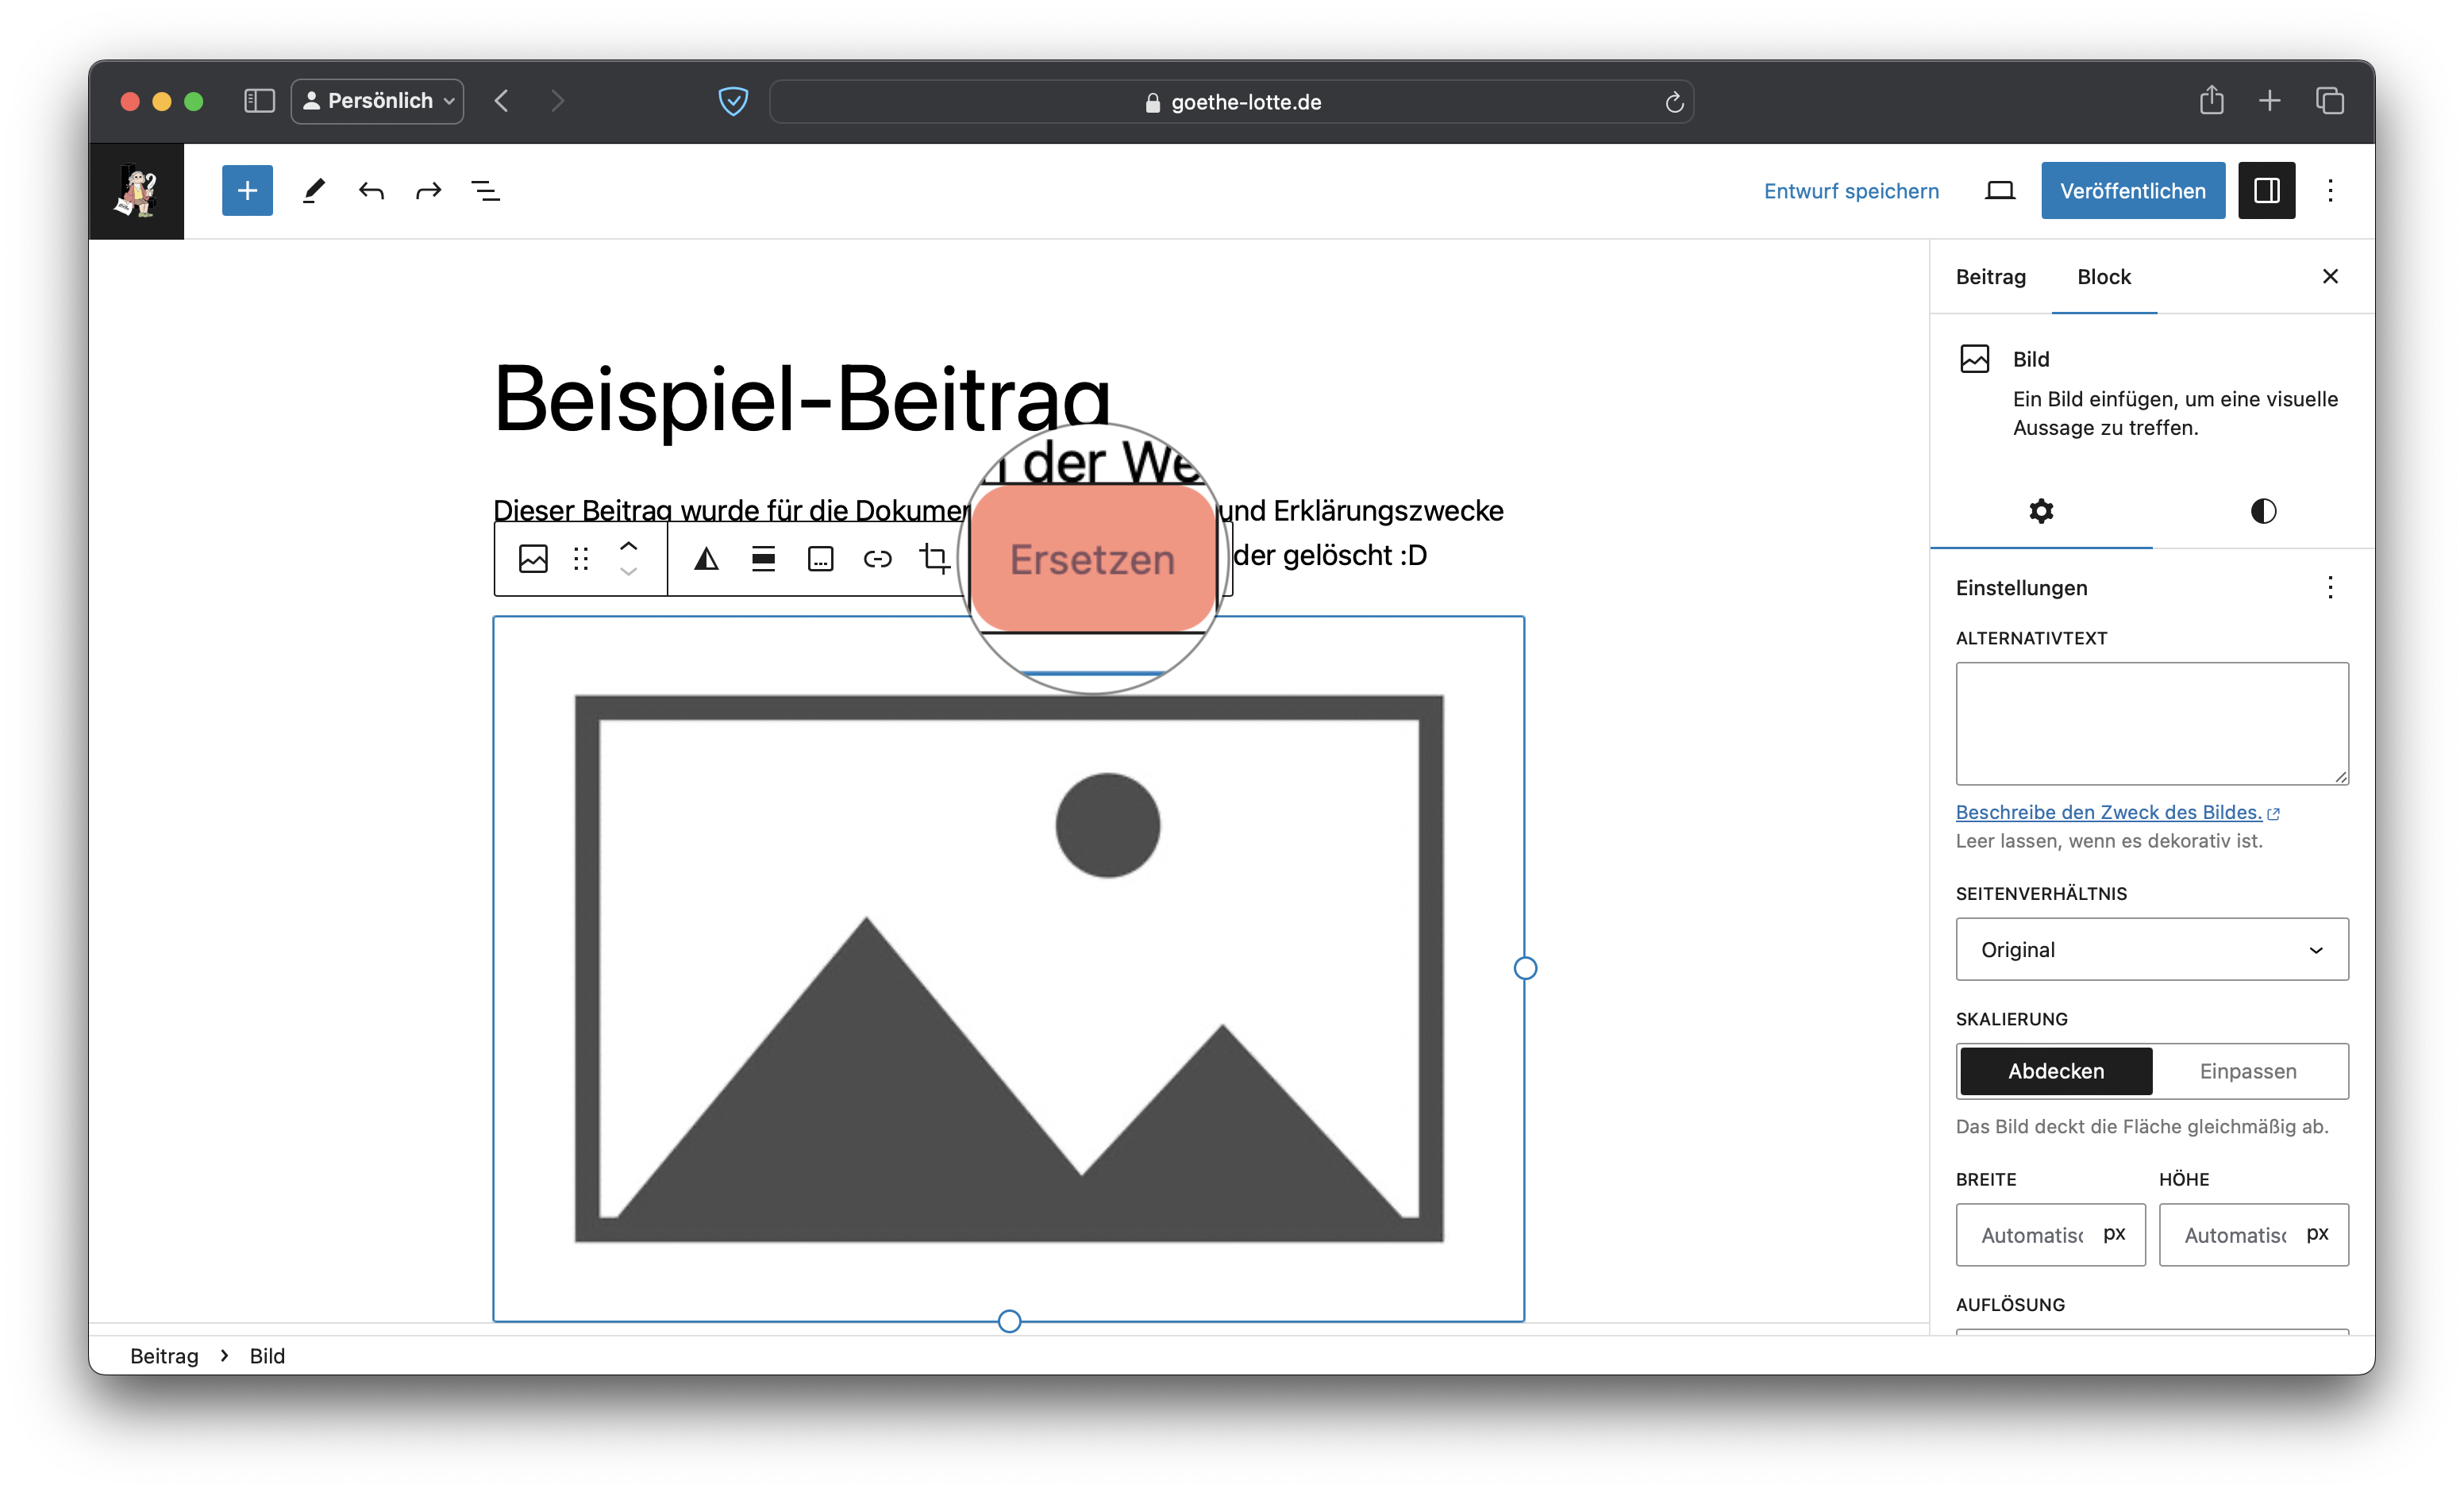Click the crop icon in the image toolbar
2464x1492 pixels.
coord(934,558)
